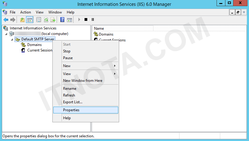
Task: Click the Name column header
Action: tap(123, 29)
